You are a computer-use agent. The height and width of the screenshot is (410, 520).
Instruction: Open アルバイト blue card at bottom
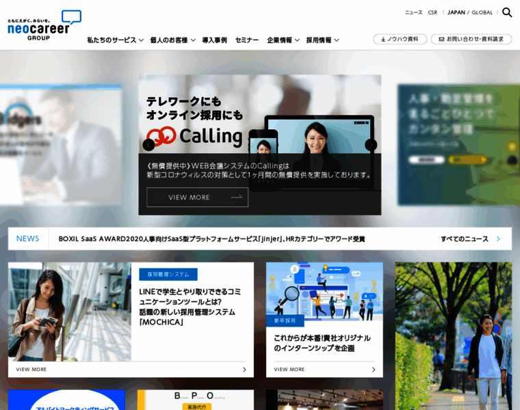pyautogui.click(x=66, y=400)
